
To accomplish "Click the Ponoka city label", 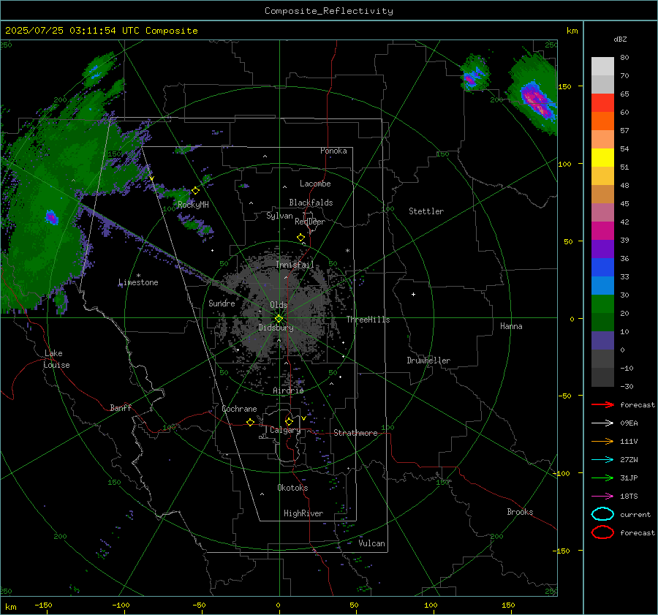I will pyautogui.click(x=333, y=151).
